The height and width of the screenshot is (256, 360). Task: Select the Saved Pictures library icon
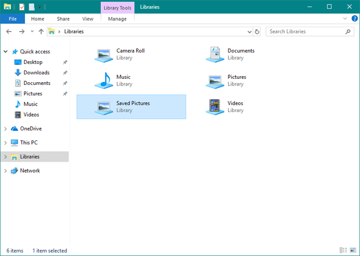point(104,108)
